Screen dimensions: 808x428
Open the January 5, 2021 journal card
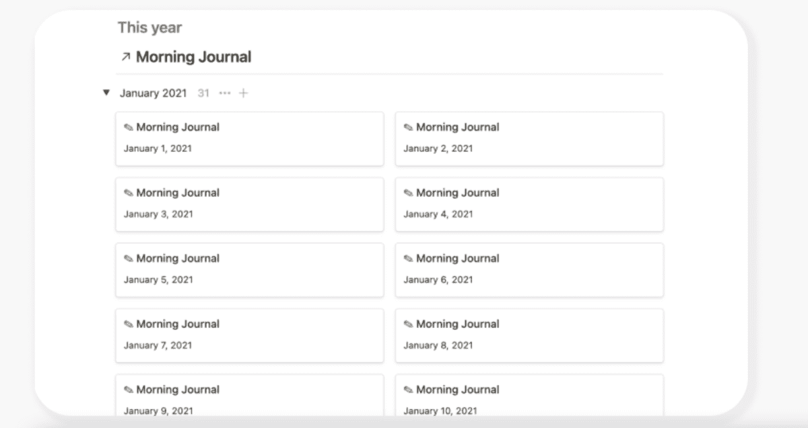[249, 269]
